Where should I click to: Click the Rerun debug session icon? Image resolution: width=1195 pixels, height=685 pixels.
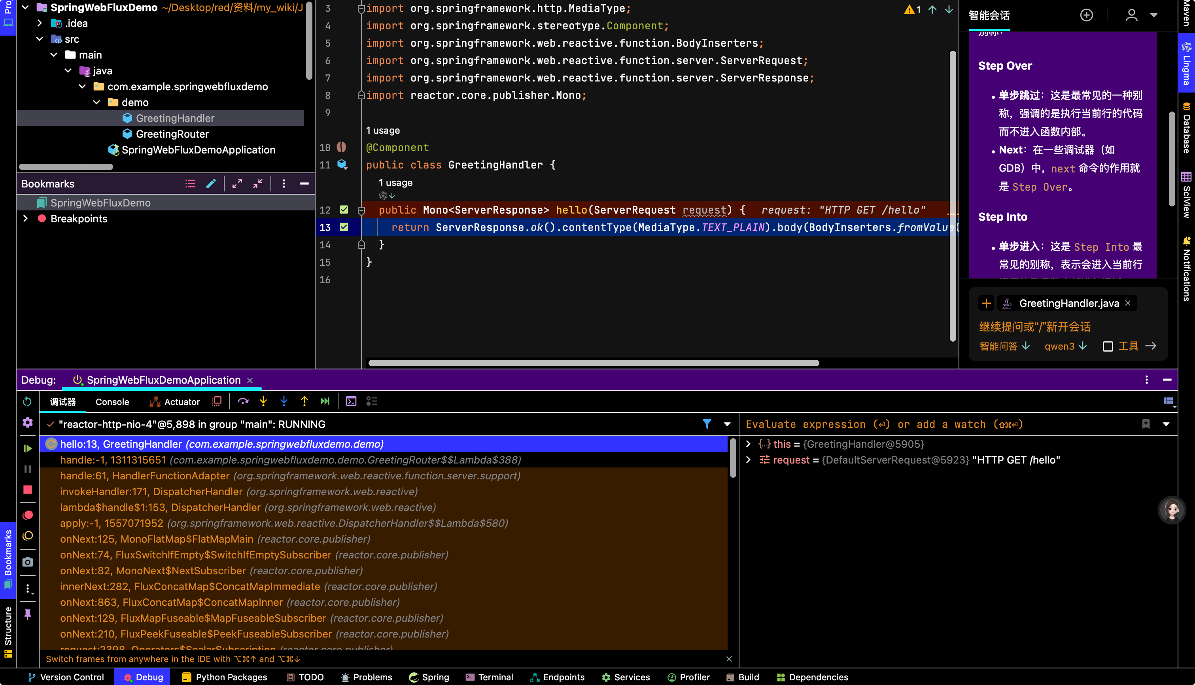(27, 401)
